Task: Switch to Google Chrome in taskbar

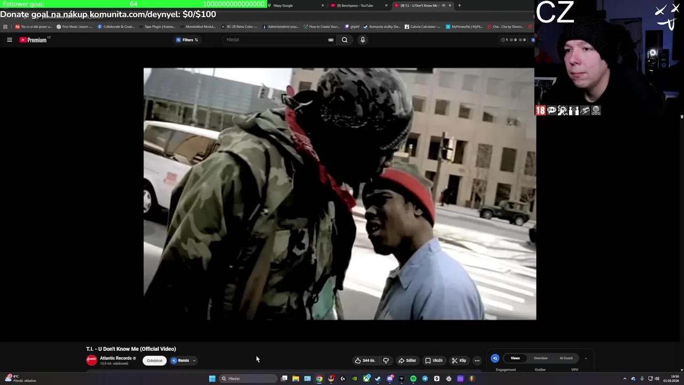Action: (x=319, y=379)
